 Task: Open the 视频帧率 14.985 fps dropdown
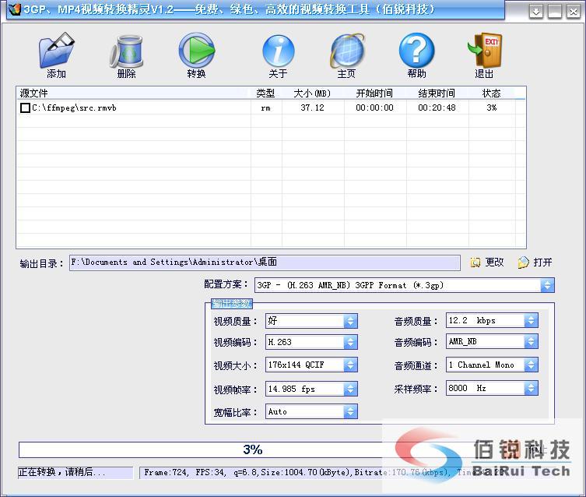(x=350, y=389)
